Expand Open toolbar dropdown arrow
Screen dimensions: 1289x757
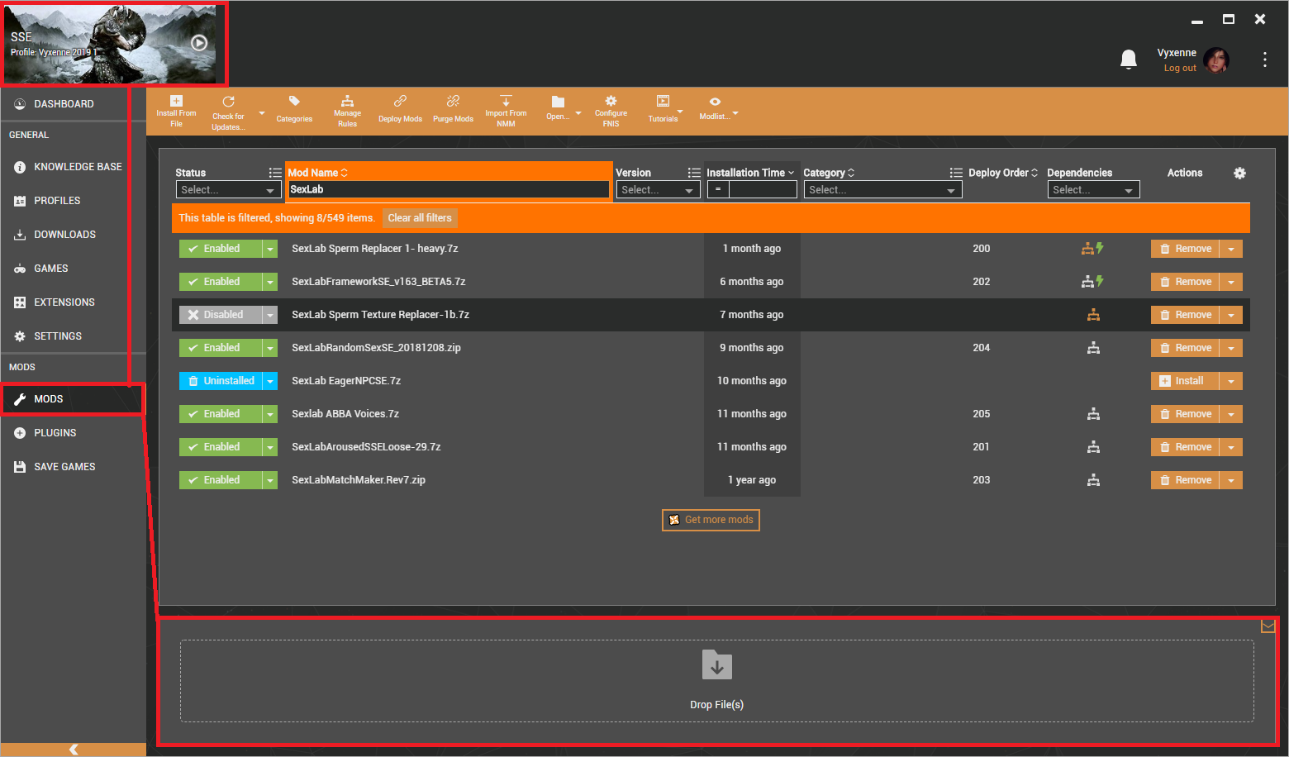coord(578,113)
